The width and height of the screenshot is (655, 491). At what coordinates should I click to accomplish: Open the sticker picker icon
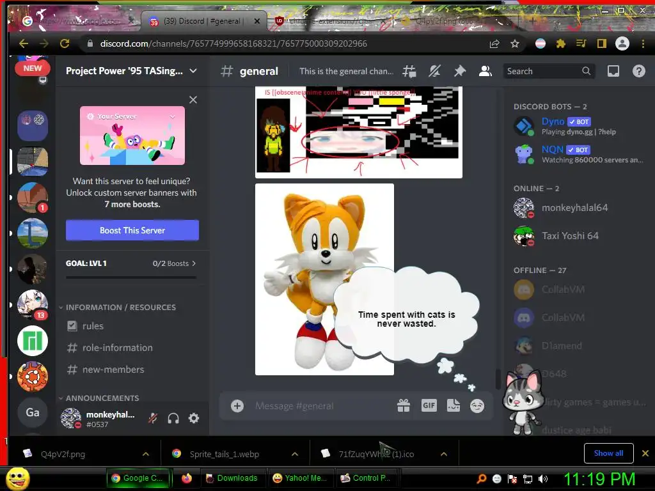(454, 405)
